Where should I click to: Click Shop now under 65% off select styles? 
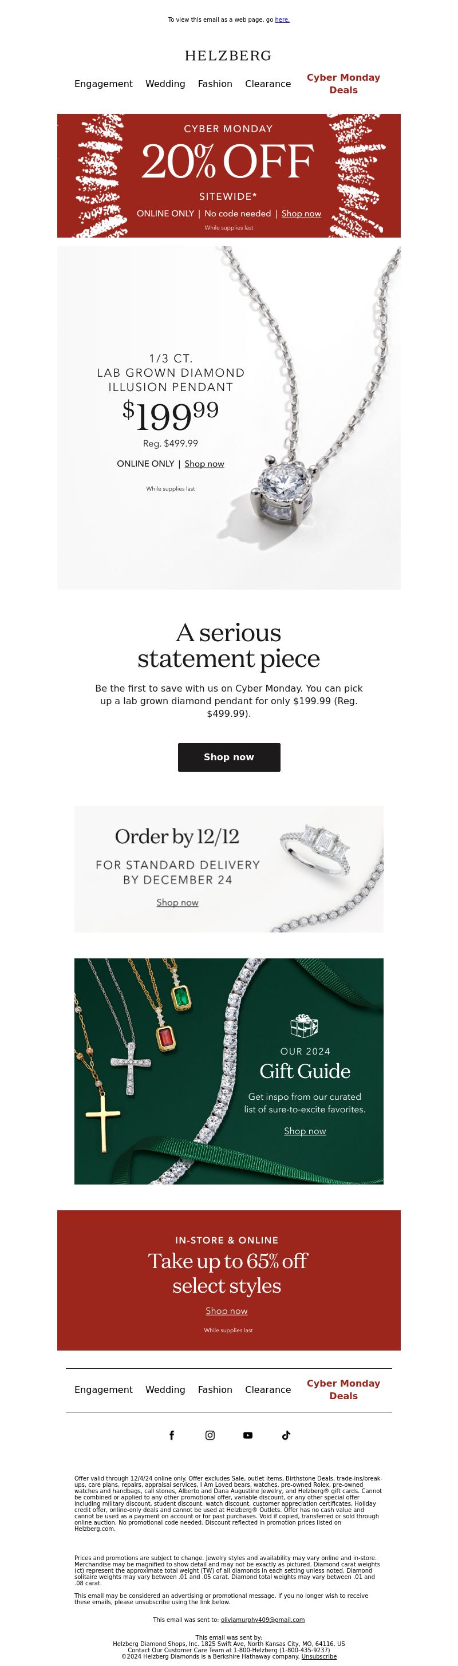[226, 1311]
